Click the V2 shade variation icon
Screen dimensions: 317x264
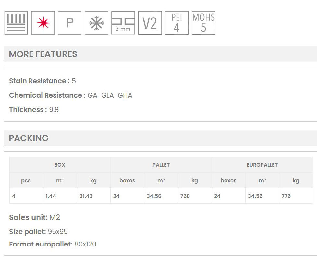pos(150,23)
